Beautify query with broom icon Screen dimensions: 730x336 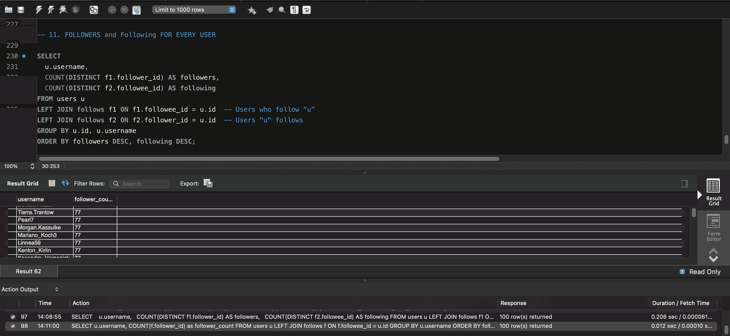pos(270,10)
